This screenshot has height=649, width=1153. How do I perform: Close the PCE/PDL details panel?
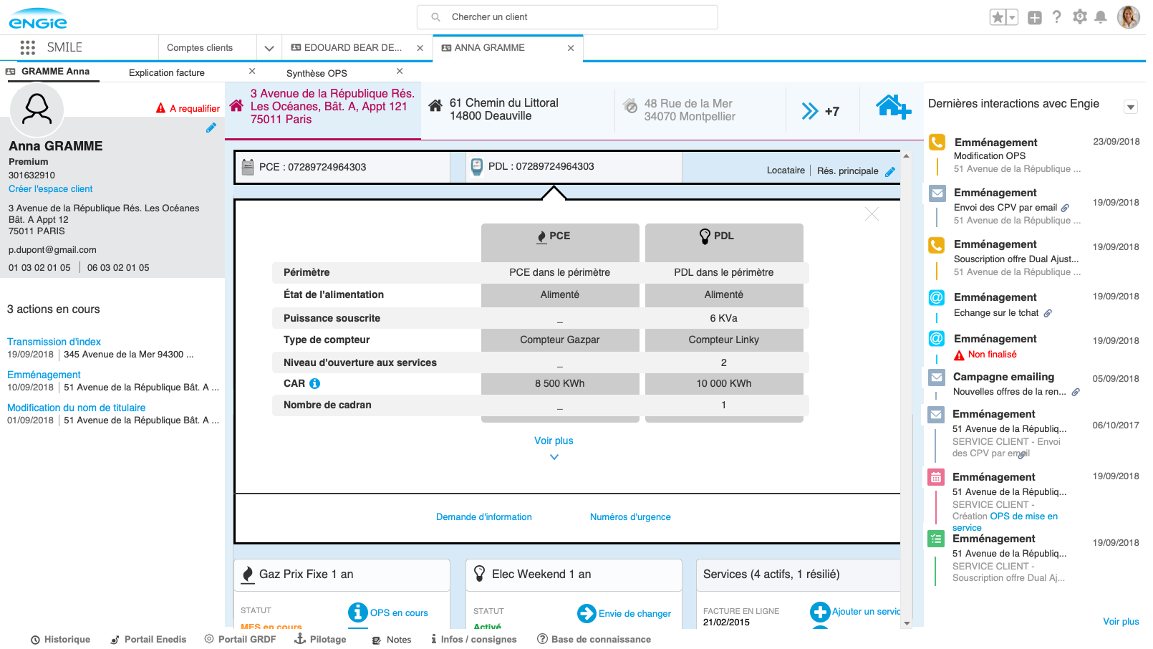(872, 214)
